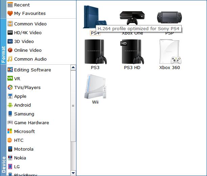Select the 3D Video icon

click(10, 41)
